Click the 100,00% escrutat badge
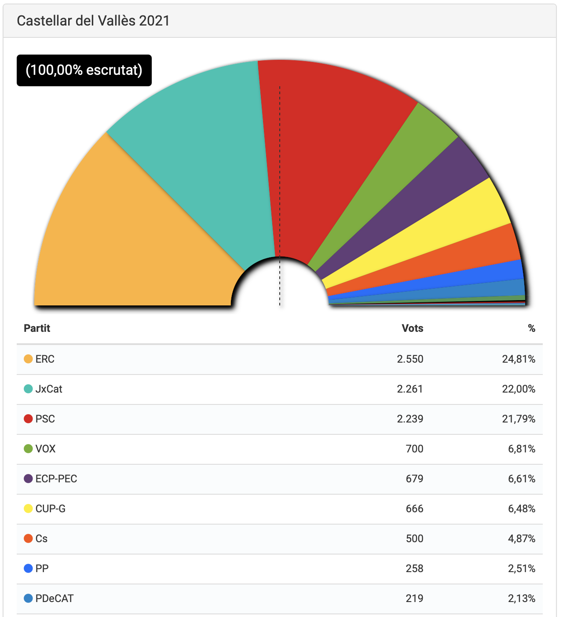Image resolution: width=563 pixels, height=617 pixels. point(84,70)
